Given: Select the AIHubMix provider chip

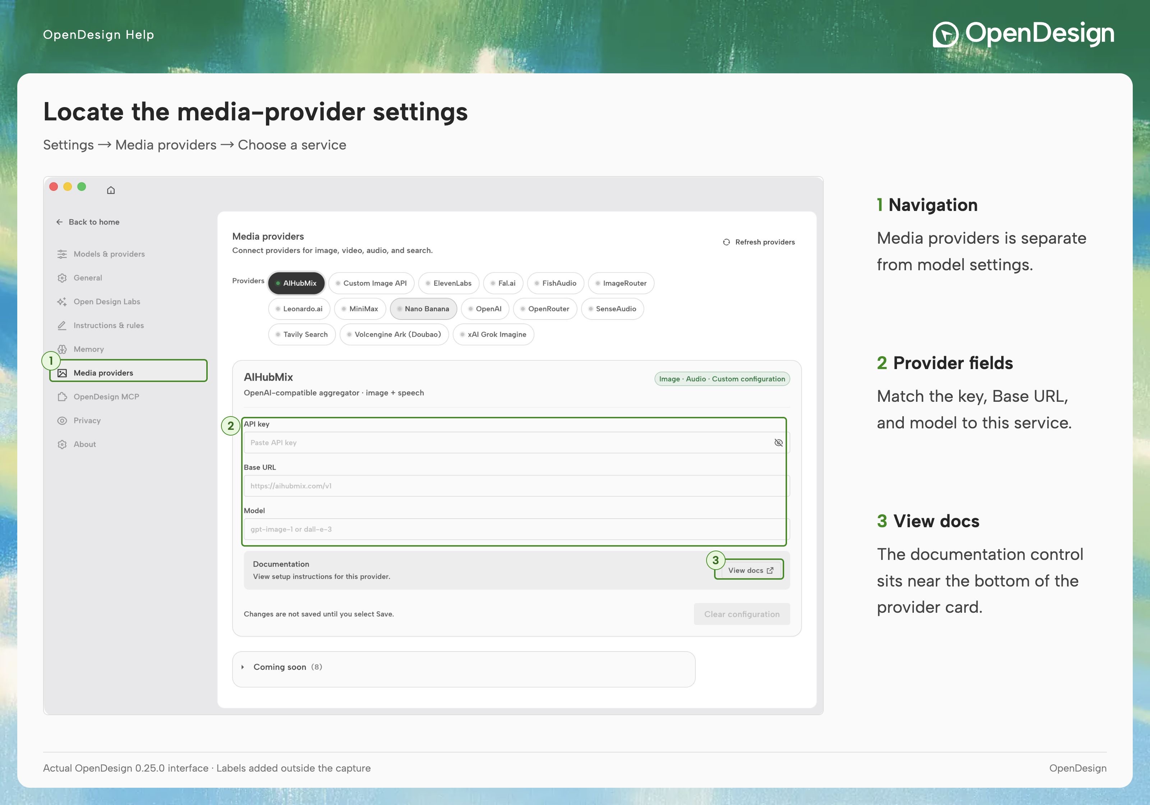Looking at the screenshot, I should (x=296, y=284).
